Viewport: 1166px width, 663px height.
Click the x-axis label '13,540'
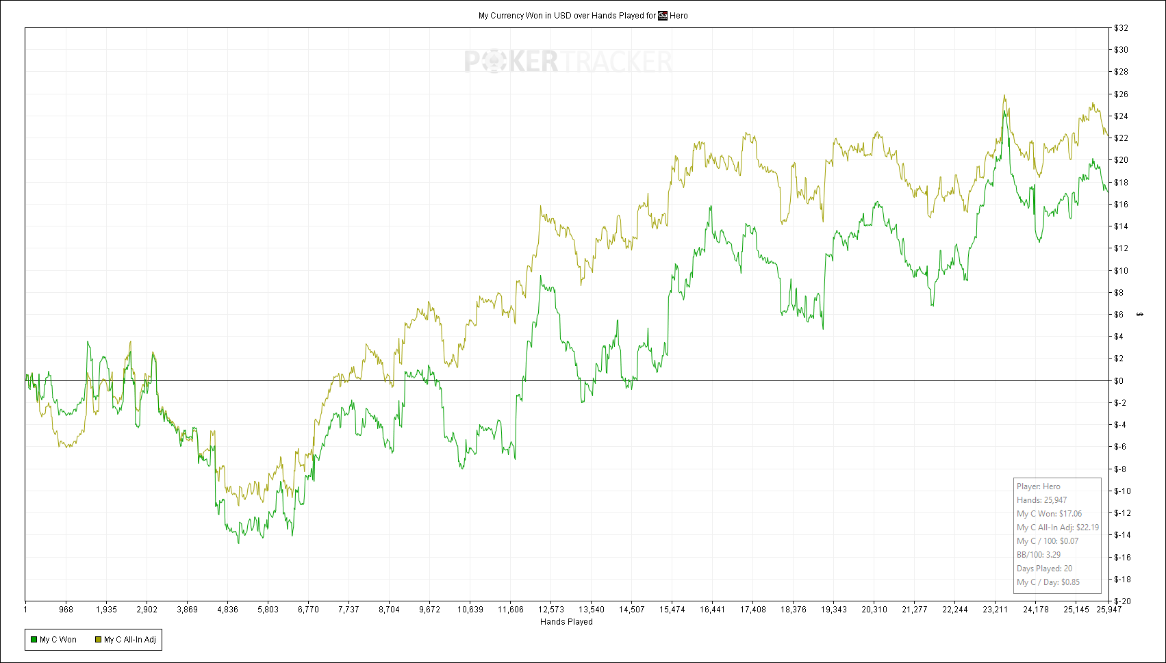pyautogui.click(x=591, y=610)
